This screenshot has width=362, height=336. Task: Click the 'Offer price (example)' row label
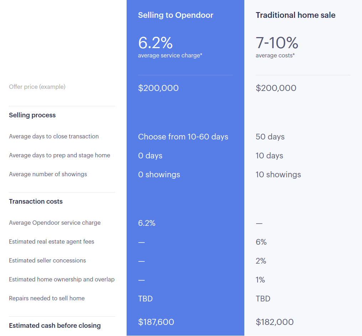click(x=37, y=87)
